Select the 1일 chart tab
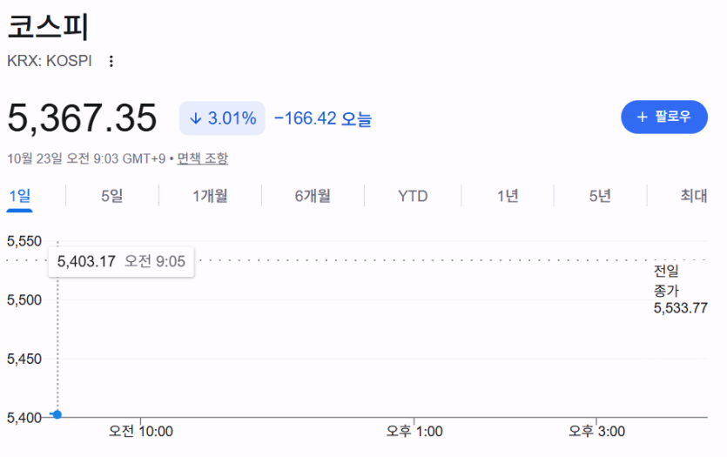 19,196
